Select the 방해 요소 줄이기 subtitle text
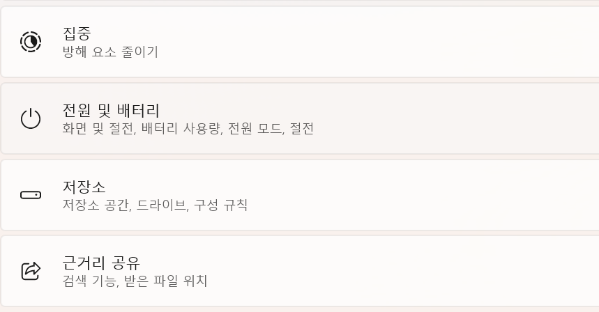 [110, 52]
